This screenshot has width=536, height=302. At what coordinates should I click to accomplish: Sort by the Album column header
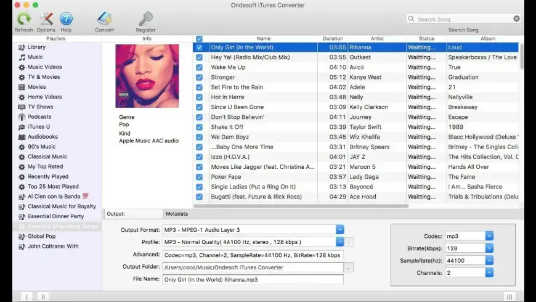click(x=488, y=39)
